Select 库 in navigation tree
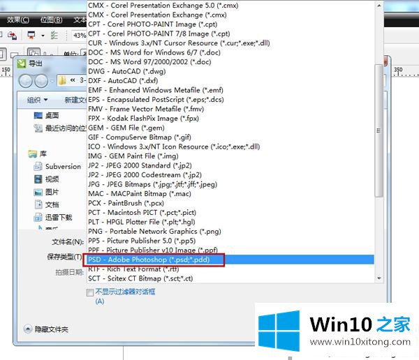The height and width of the screenshot is (360, 419). pos(37,153)
